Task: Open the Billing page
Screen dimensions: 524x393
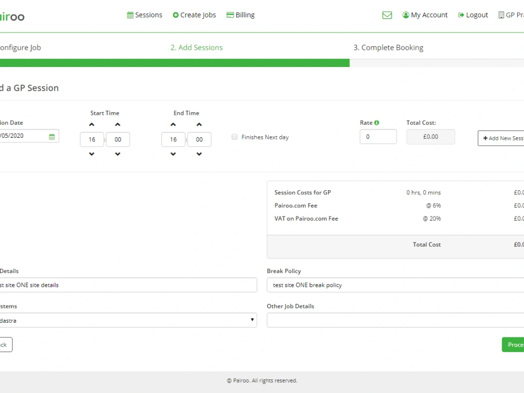Action: coord(241,15)
